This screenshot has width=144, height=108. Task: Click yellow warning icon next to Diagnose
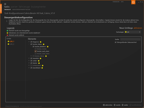click(41, 42)
